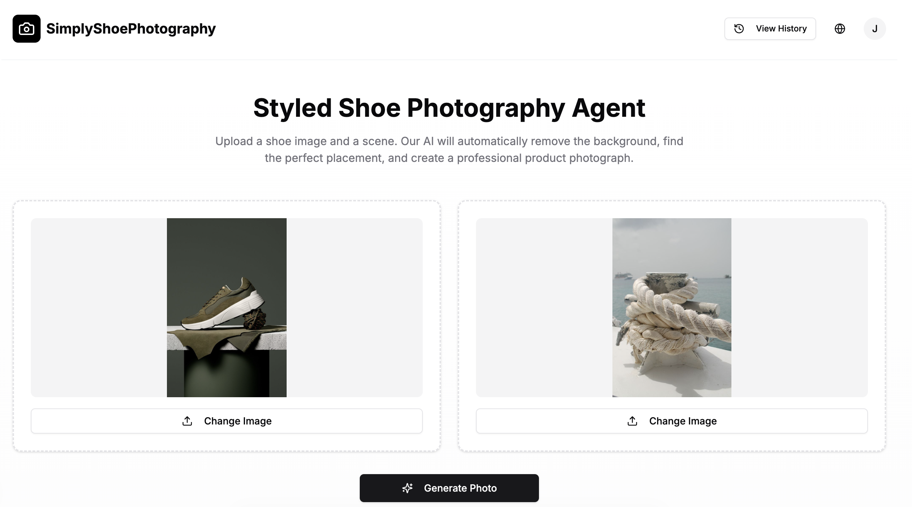Open View History
Viewport: 912px width, 507px height.
(x=770, y=29)
